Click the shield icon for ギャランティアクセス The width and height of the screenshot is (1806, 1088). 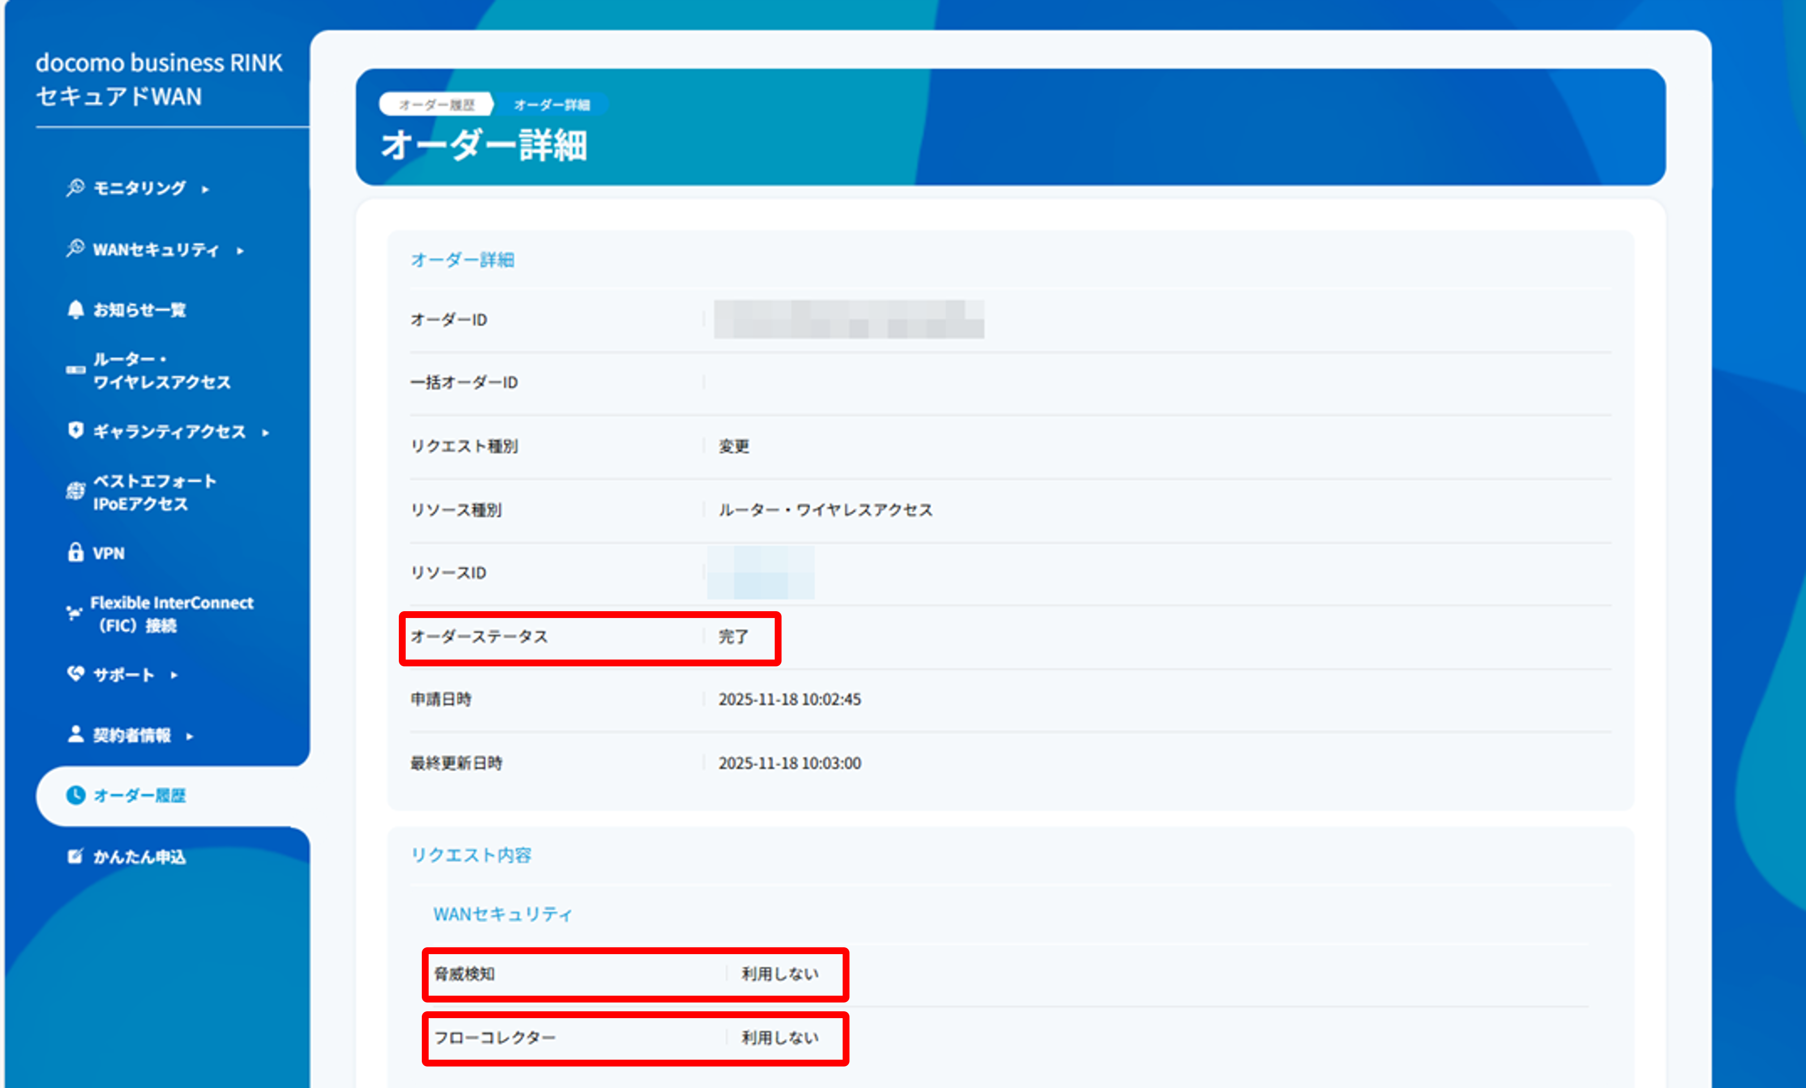point(75,430)
